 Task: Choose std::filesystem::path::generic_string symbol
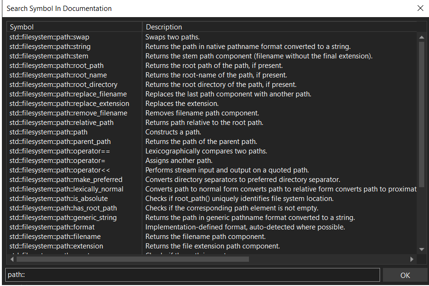(63, 218)
